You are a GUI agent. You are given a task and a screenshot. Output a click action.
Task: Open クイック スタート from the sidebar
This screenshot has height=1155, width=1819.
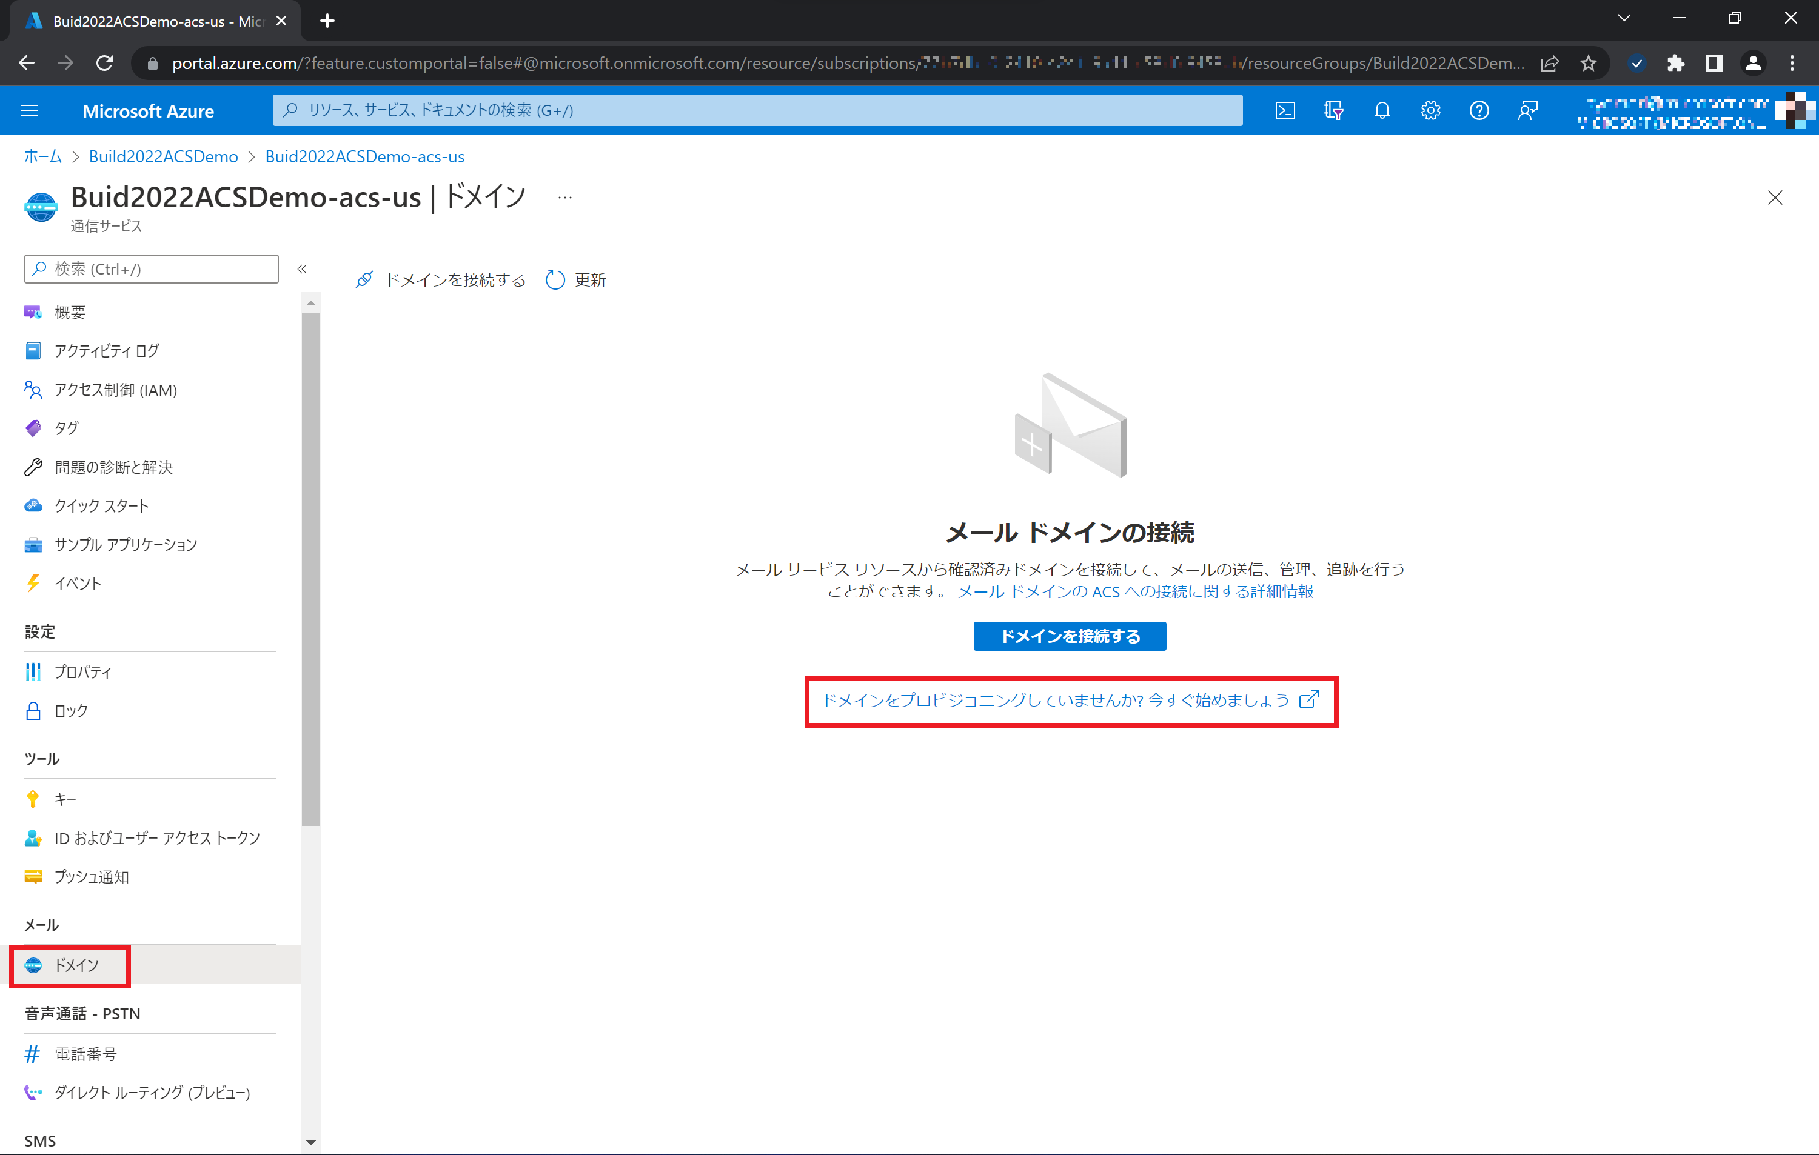pos(101,506)
